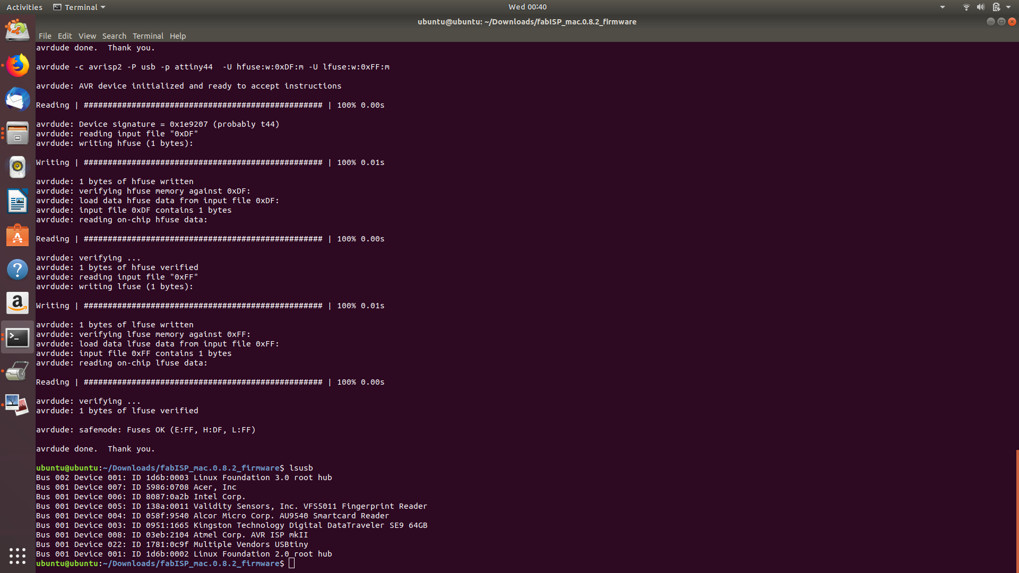
Task: Click the 'Atmel Corp. AVR ISP mkII' line
Action: [172, 535]
